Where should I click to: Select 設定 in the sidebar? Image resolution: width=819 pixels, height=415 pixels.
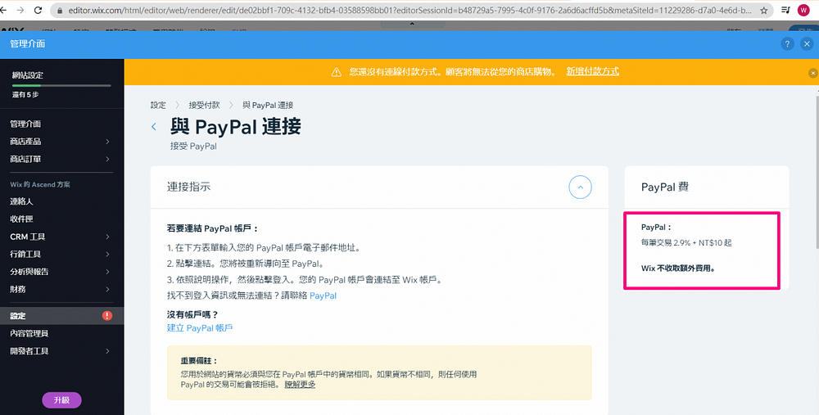pos(61,316)
